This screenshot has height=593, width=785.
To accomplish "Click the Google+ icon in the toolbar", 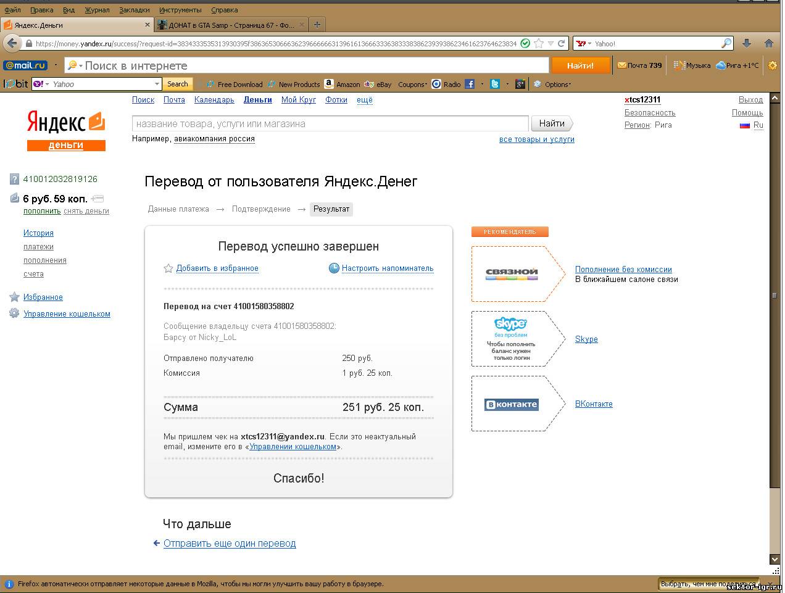I will click(520, 84).
